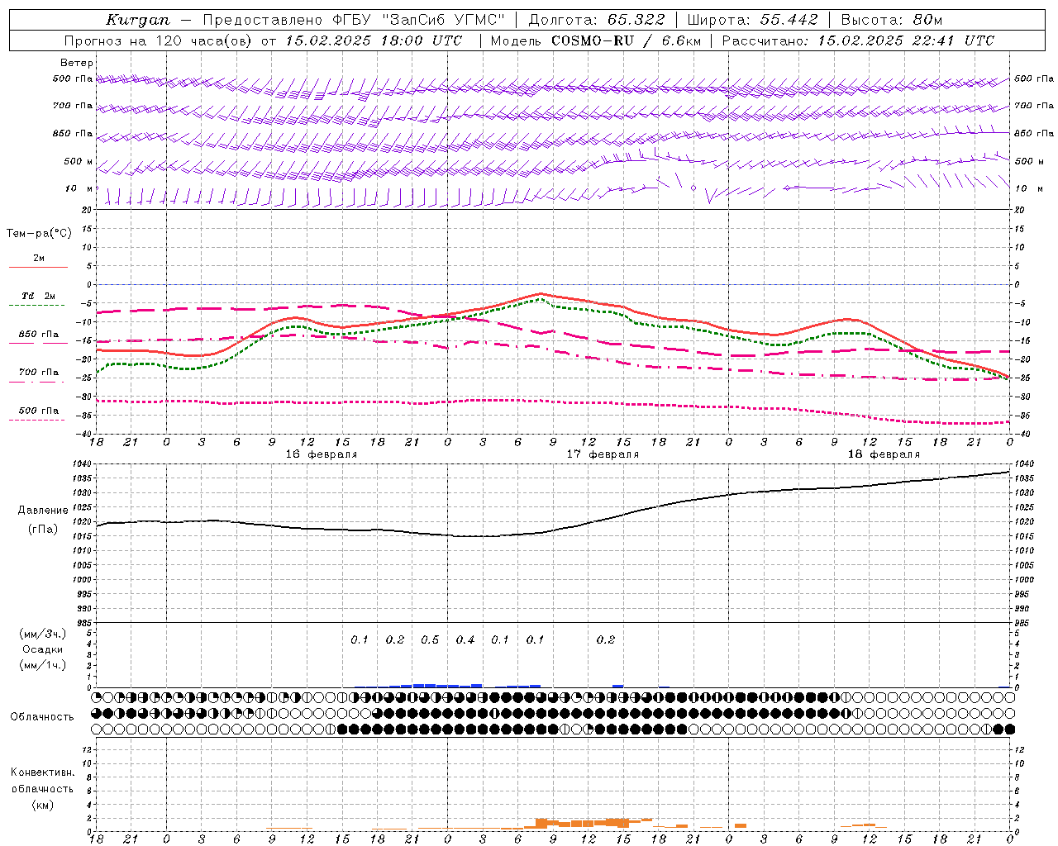Click the '(мм/1ч.)' precipitation unit label
1058x846 pixels.
tap(43, 665)
